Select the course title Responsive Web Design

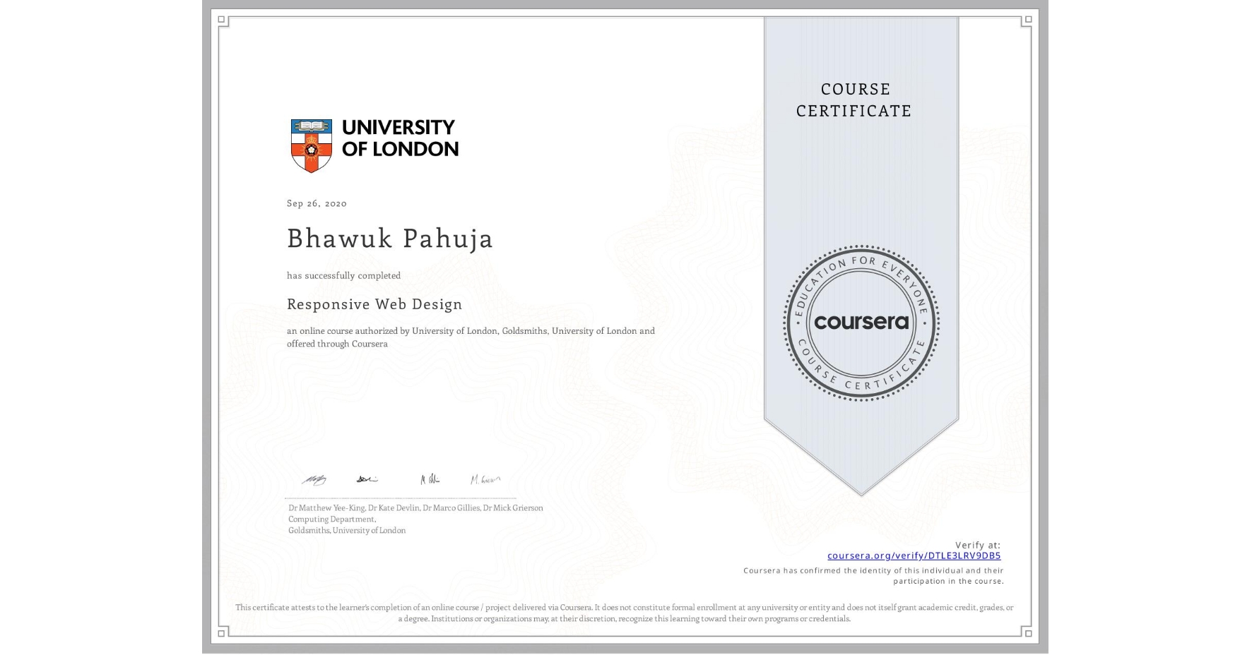[x=374, y=304]
